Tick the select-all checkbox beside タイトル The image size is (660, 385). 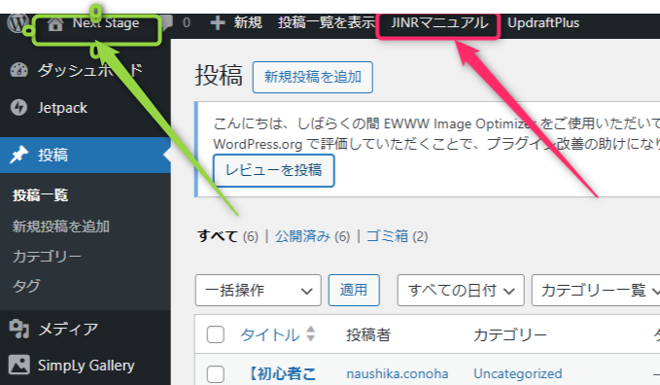pos(216,334)
